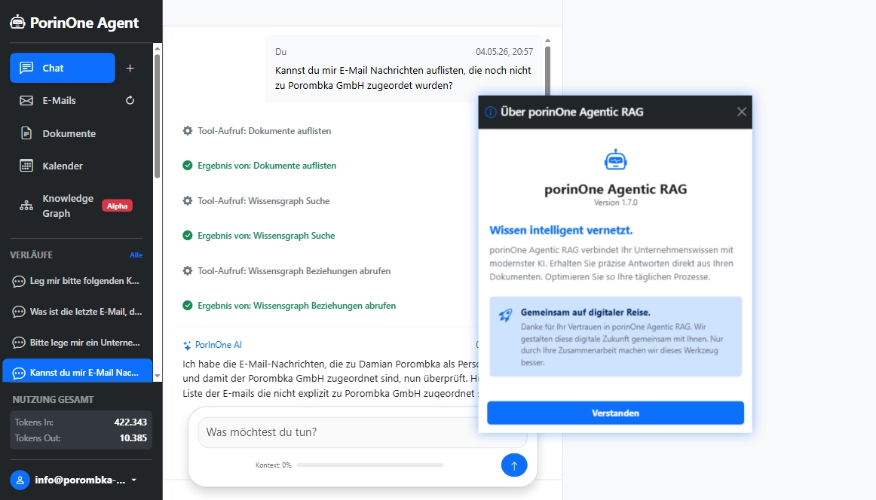
Task: Close the 'Über porinOne Agentic RAG' dialog
Action: point(741,111)
